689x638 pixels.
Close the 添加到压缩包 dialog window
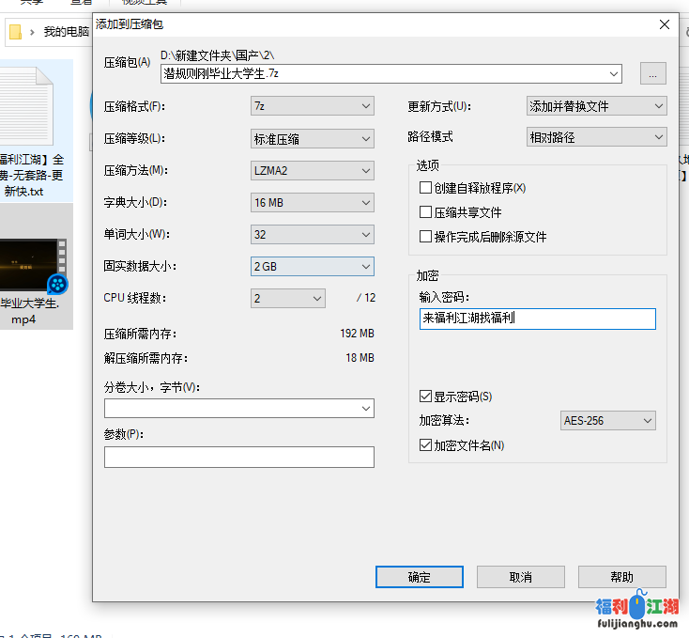[664, 24]
